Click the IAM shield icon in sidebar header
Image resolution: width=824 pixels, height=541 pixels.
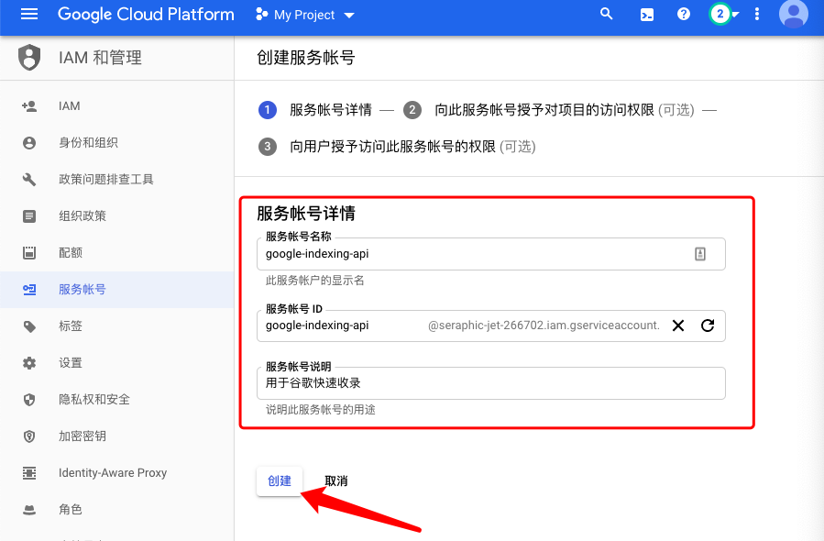point(29,57)
